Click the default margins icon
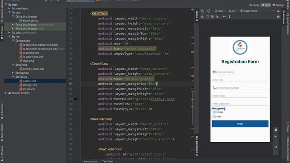 click(218, 17)
